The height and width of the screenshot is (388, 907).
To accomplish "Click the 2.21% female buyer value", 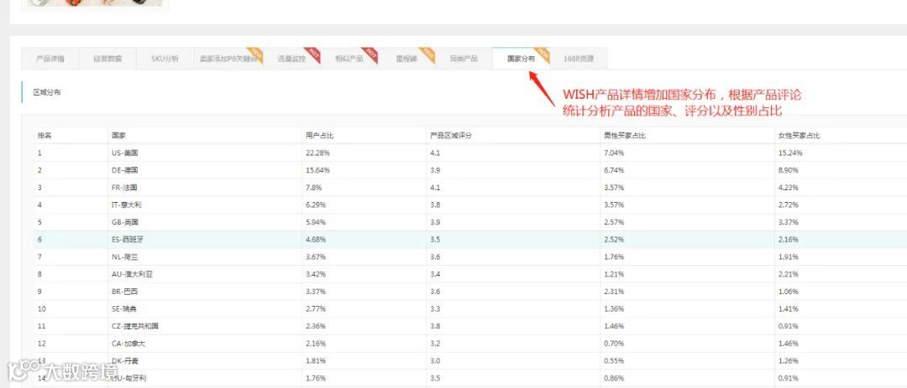I will [x=789, y=274].
